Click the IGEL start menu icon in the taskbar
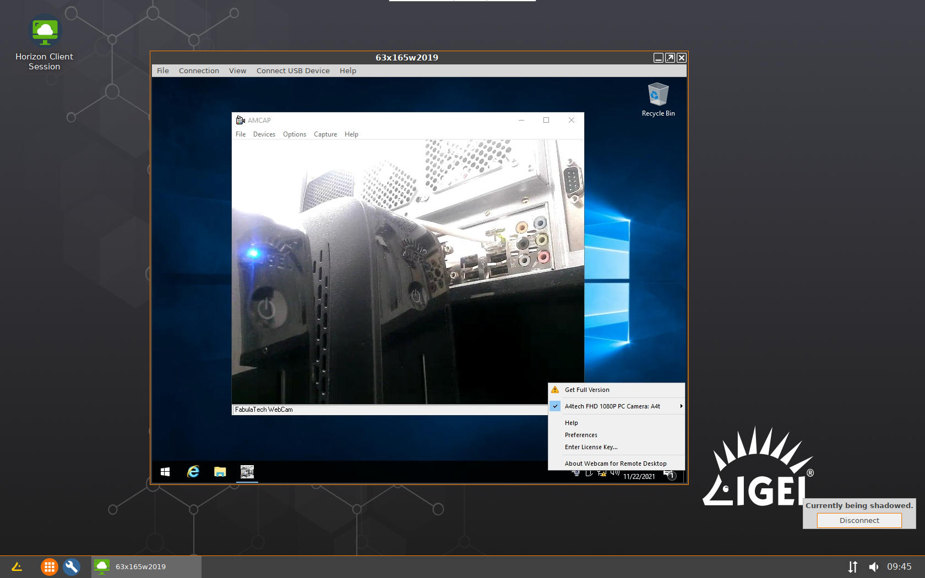The height and width of the screenshot is (578, 925). point(17,566)
